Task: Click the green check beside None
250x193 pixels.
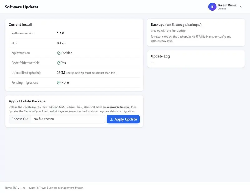Action: (x=59, y=83)
